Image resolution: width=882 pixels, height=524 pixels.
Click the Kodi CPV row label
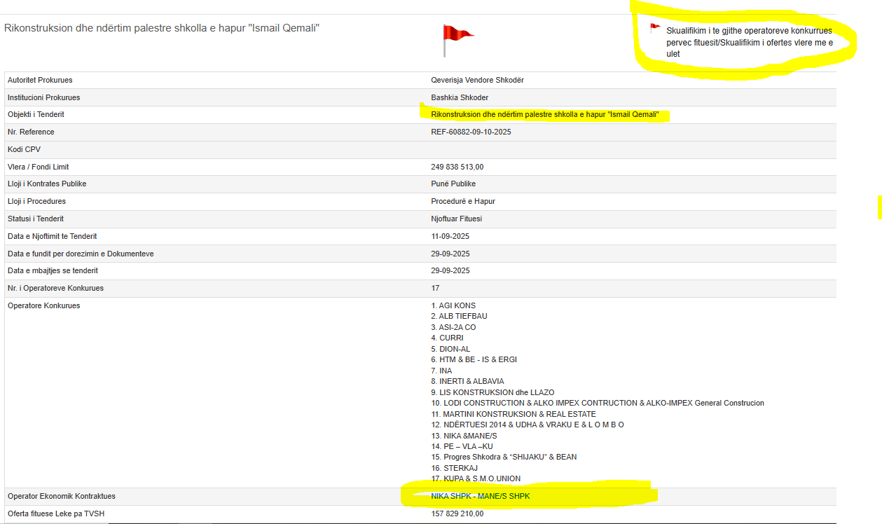click(x=25, y=149)
